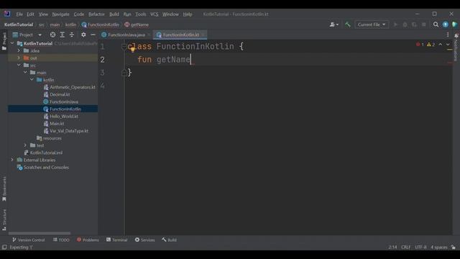
Task: Hide the Project panel with minus icon
Action: 93,35
